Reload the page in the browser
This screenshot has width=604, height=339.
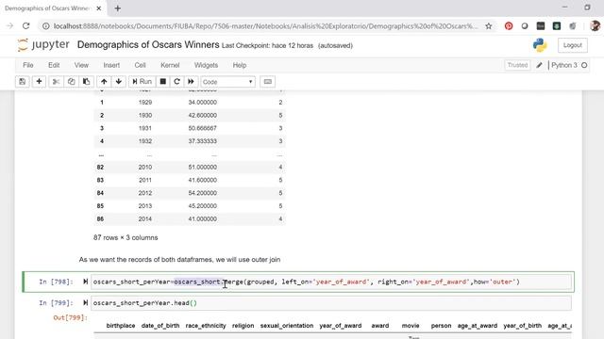25,25
